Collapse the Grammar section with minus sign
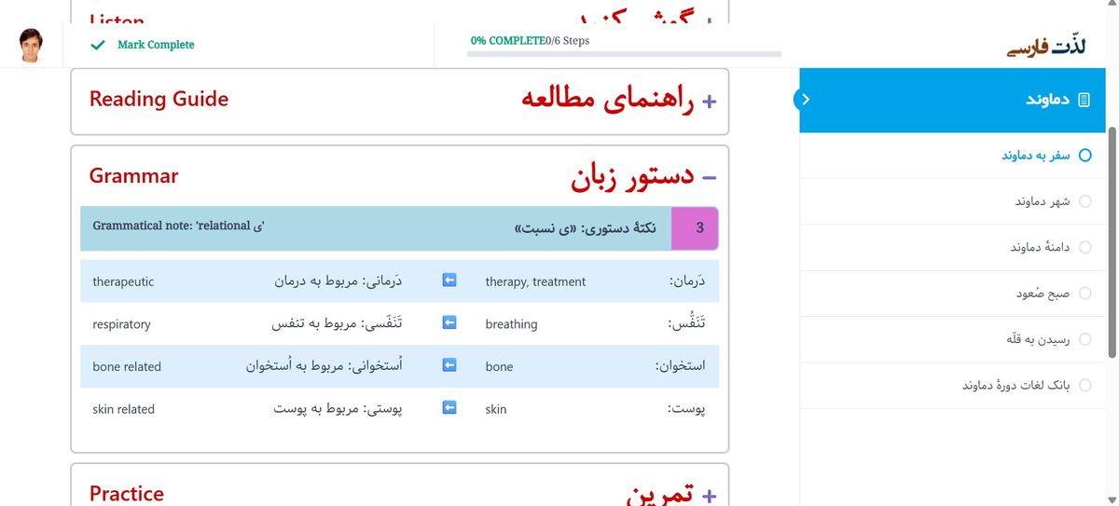The width and height of the screenshot is (1119, 506). [x=709, y=176]
